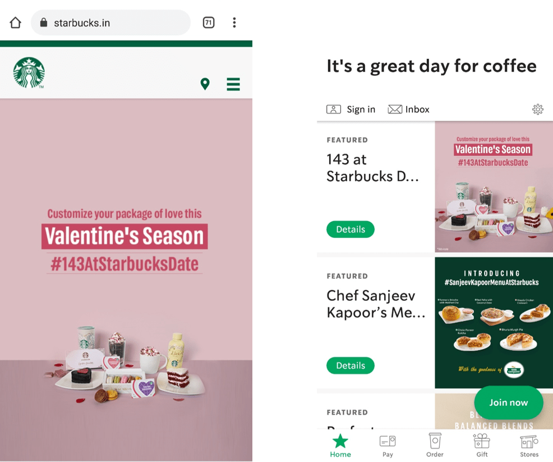Switch to the Pay tab
The height and width of the screenshot is (462, 553).
388,446
